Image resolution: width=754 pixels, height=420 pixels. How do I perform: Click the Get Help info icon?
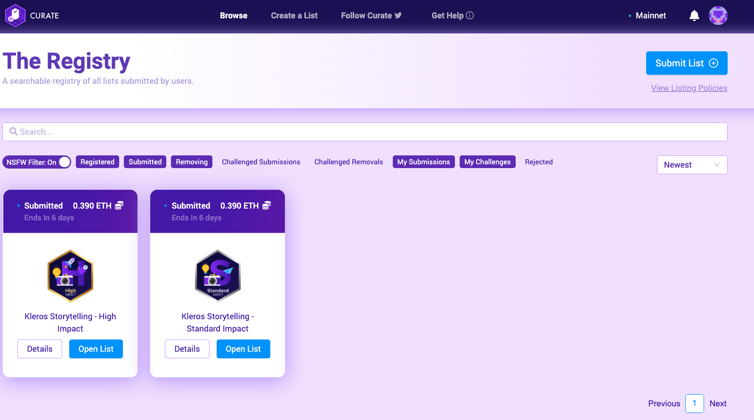(470, 16)
